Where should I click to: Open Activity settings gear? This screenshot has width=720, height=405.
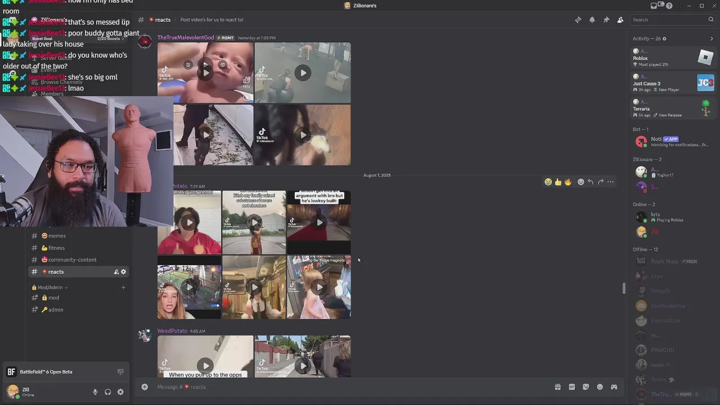point(664,39)
